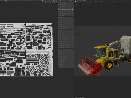
Task: Select the UV Rectangularize command
Action: coord(65,39)
